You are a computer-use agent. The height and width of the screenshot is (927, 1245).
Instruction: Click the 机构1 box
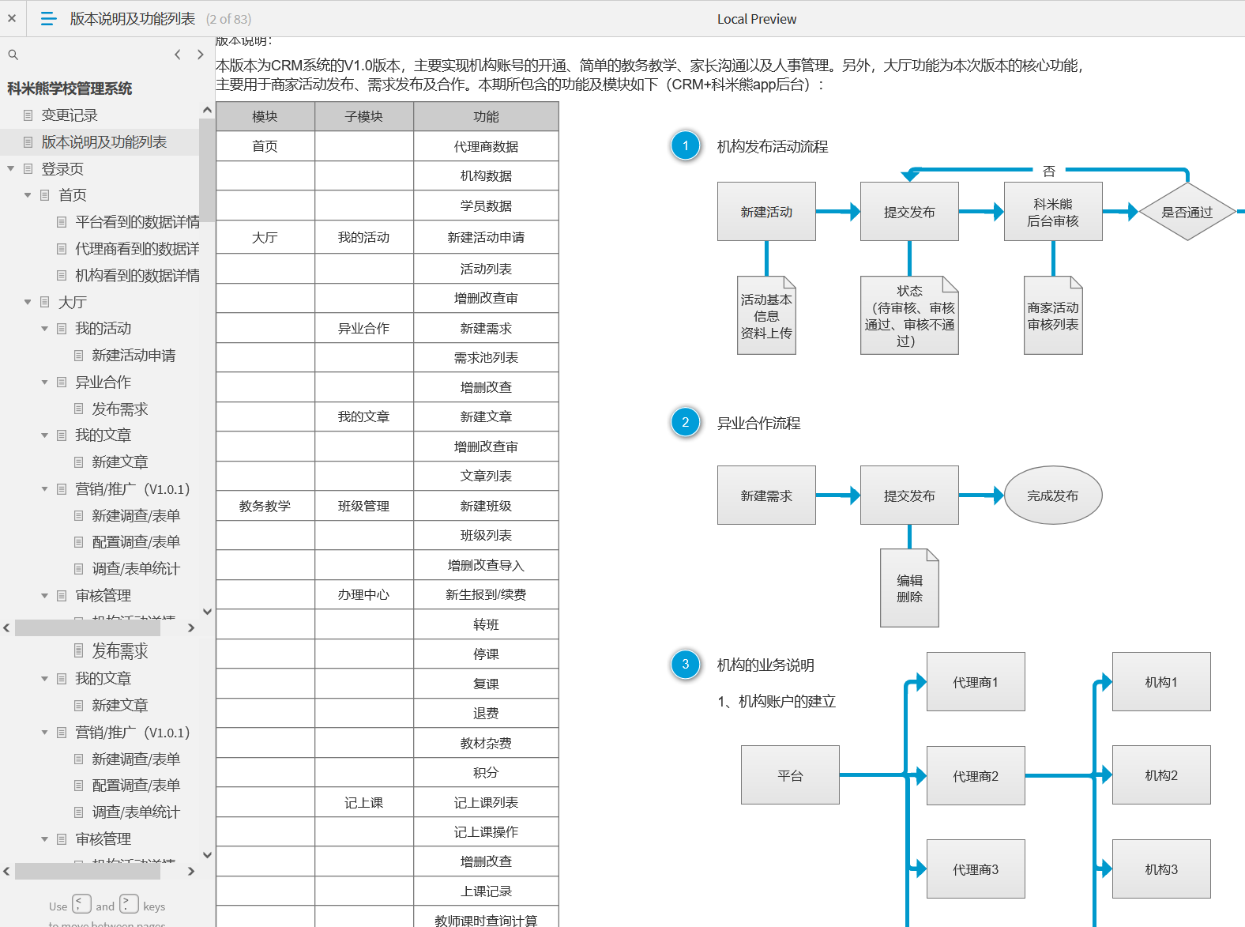tap(1161, 682)
